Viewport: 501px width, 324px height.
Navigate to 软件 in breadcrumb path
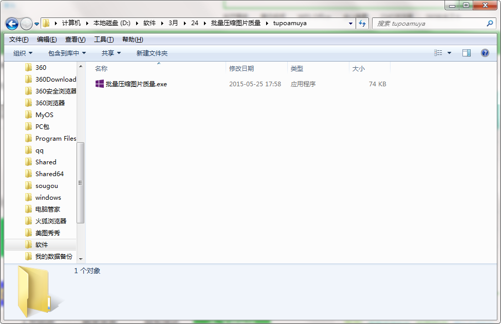pyautogui.click(x=150, y=23)
